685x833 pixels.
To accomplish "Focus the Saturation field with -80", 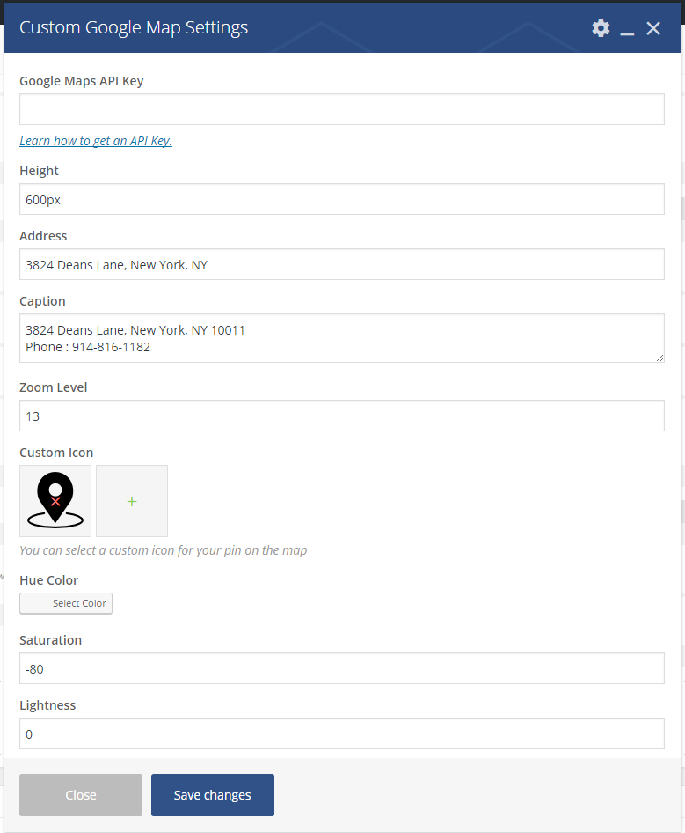I will coord(341,668).
